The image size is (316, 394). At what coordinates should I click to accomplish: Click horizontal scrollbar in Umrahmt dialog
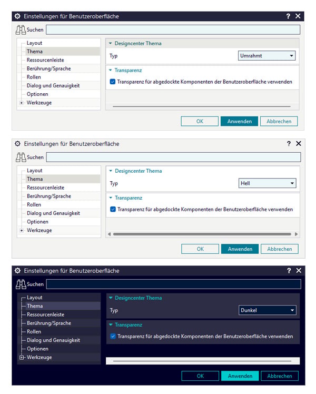[202, 106]
